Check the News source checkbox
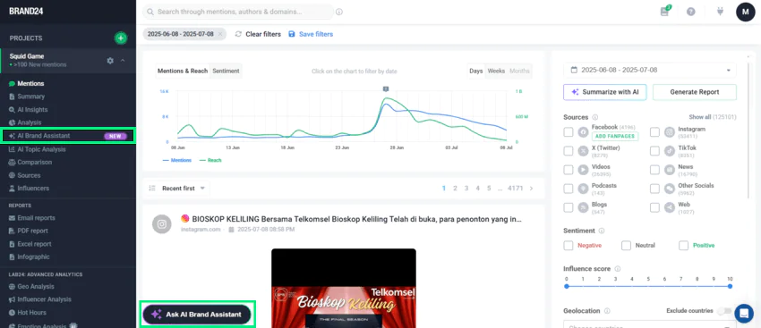 pos(654,170)
